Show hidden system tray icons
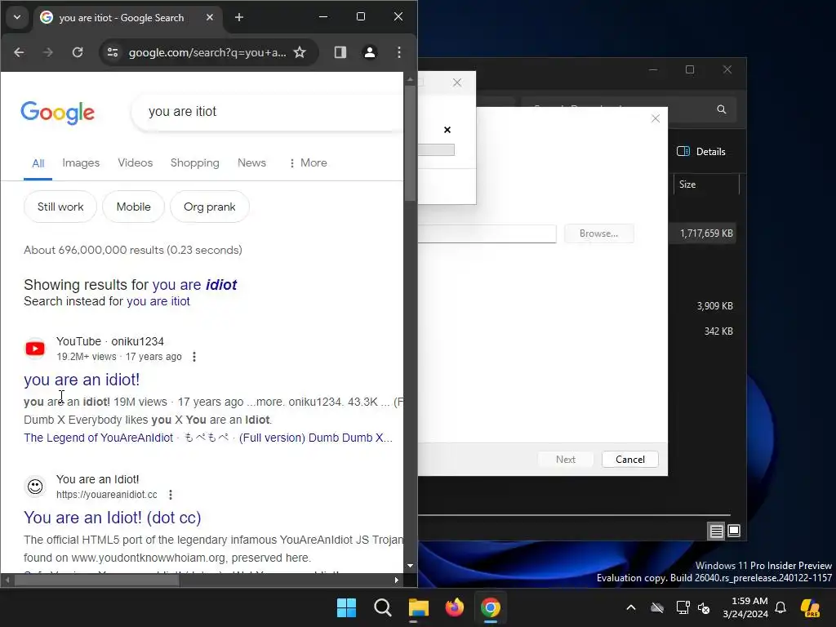Image resolution: width=836 pixels, height=627 pixels. tap(631, 607)
